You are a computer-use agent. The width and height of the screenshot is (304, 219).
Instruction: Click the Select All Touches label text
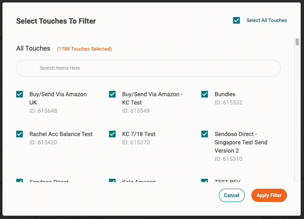(266, 20)
